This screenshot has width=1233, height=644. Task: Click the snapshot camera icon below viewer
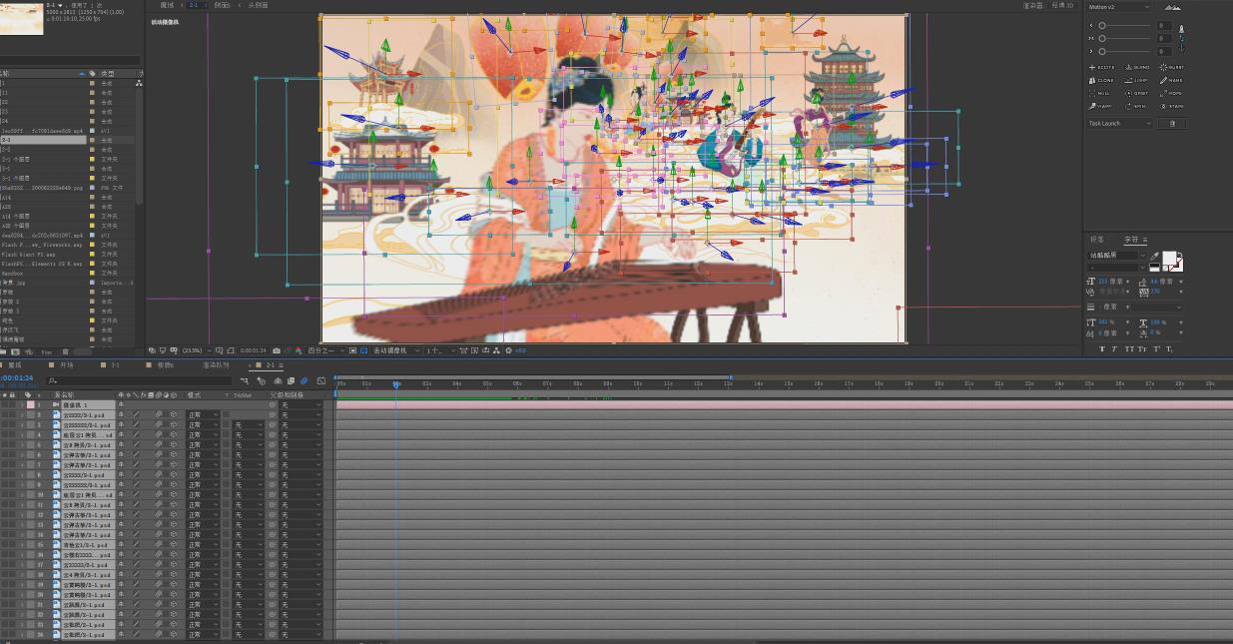click(277, 350)
